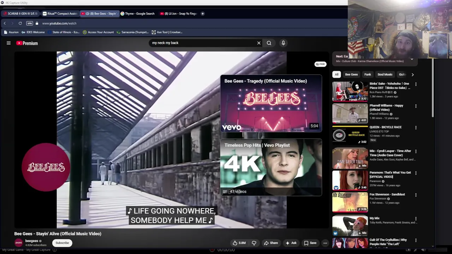Open Mix - Cyndi Lauper Time After Time
The image size is (452, 254).
[350, 159]
